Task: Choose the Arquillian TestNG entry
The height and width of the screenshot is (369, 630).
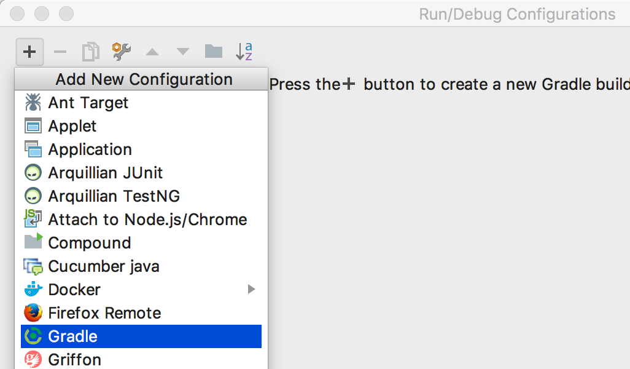Action: click(x=141, y=196)
